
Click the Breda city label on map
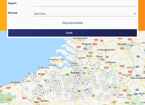tap(89, 56)
